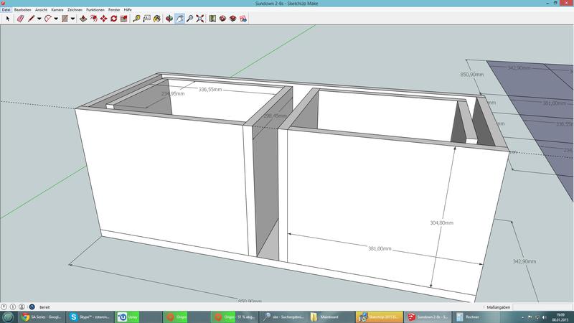
Task: Open the Mainboard folder taskbar button
Action: 331,317
